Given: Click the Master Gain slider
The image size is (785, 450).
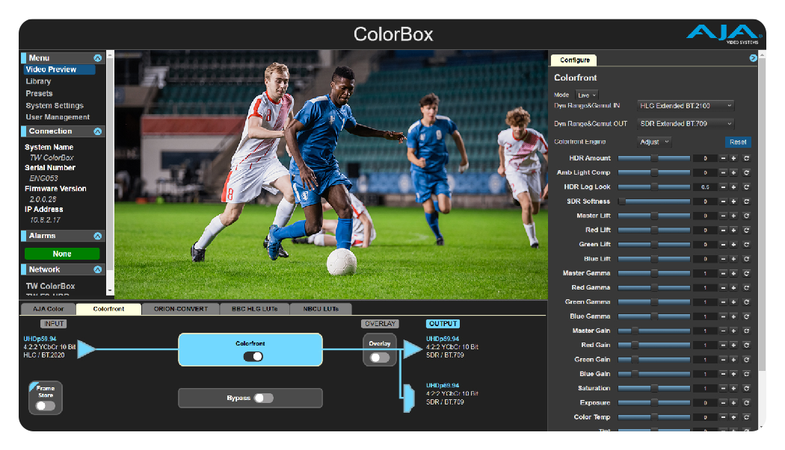Looking at the screenshot, I should click(x=654, y=331).
